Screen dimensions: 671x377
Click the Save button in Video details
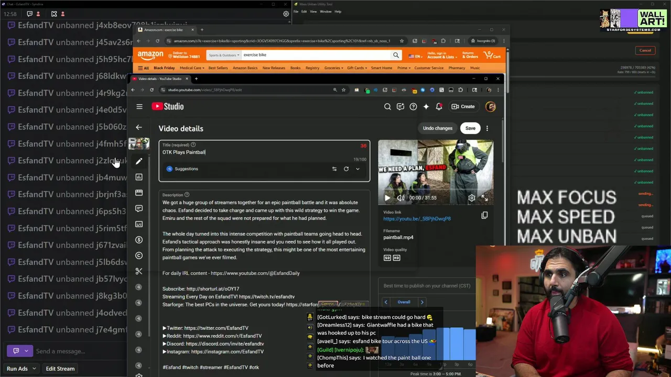[470, 128]
